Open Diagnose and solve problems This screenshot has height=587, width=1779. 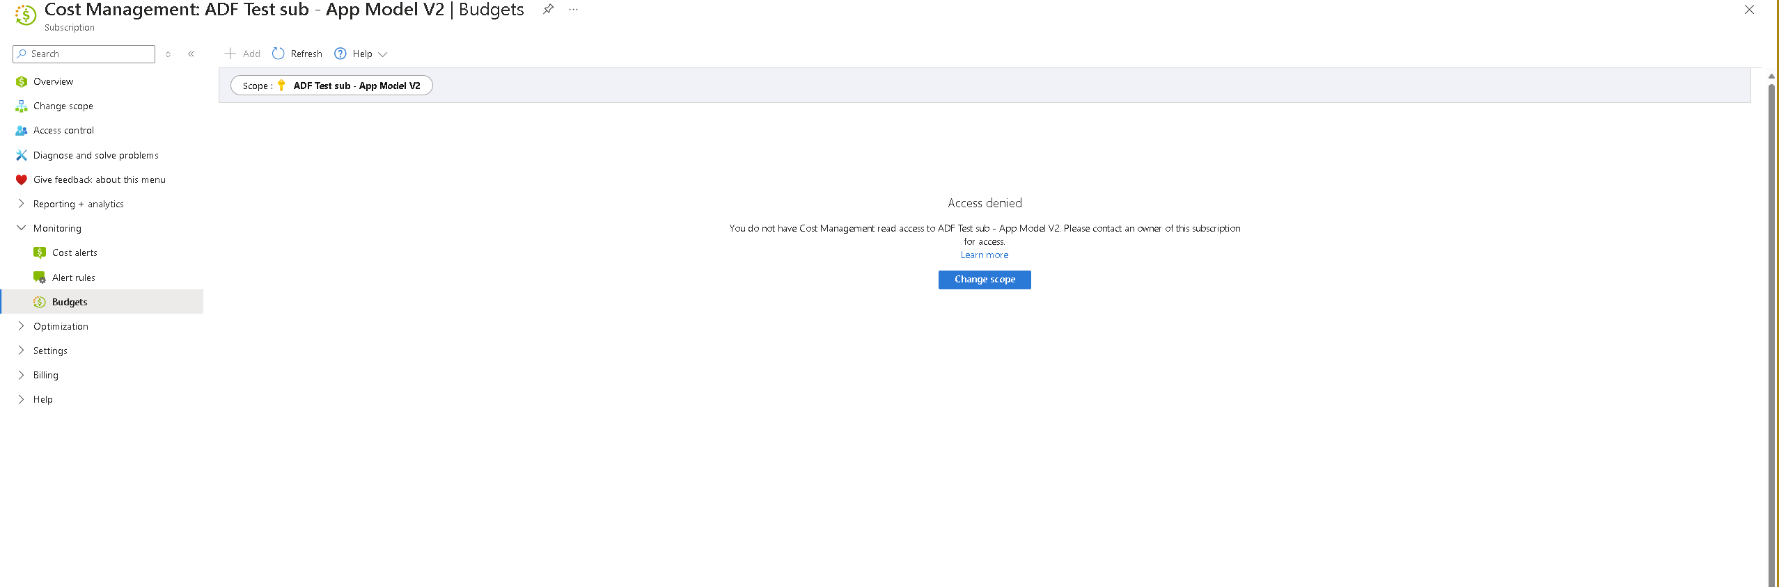click(96, 155)
